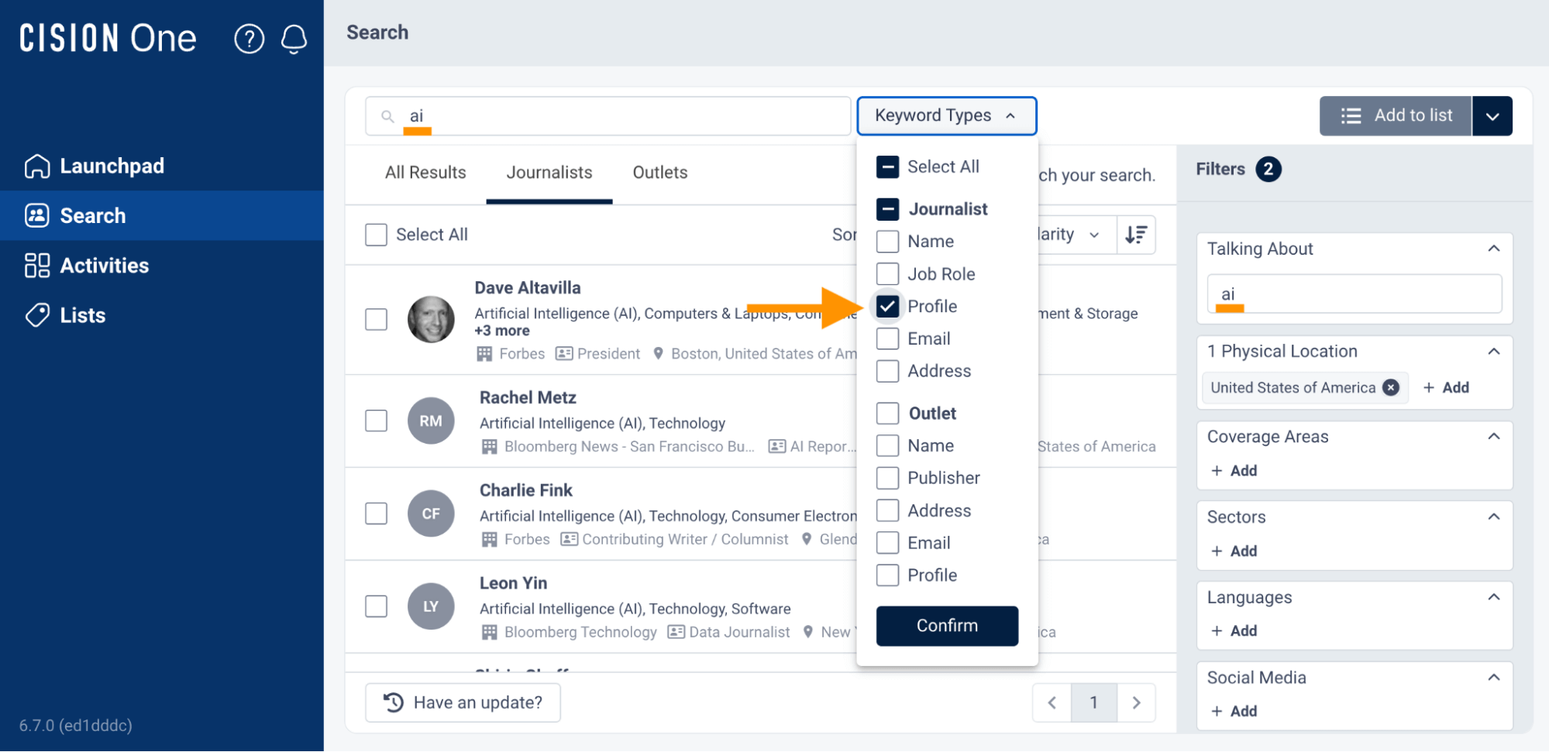
Task: Open the Add to list dropdown arrow
Action: pos(1492,115)
